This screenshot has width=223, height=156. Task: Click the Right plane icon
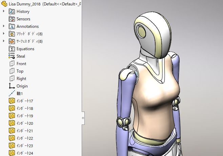point(12,79)
